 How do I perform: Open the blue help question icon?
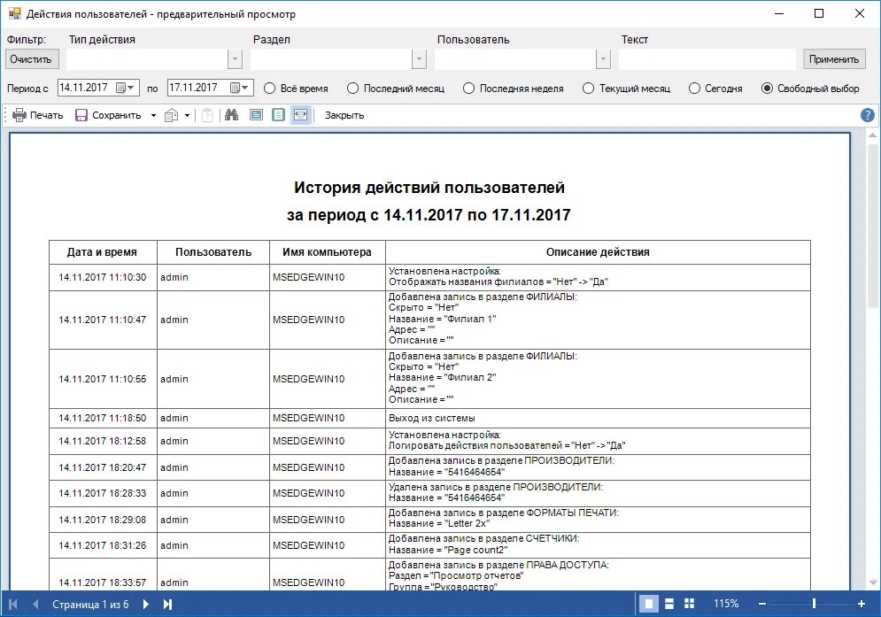[868, 115]
